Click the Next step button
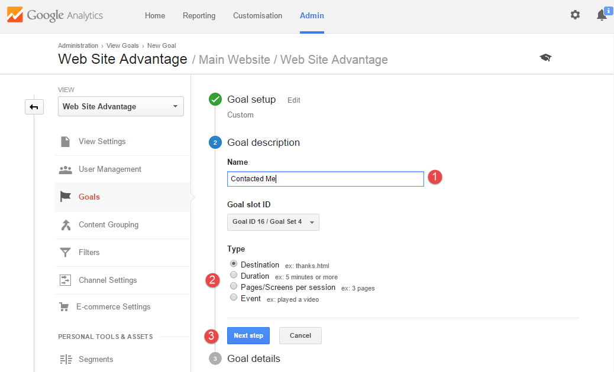This screenshot has height=372, width=614. [x=248, y=335]
